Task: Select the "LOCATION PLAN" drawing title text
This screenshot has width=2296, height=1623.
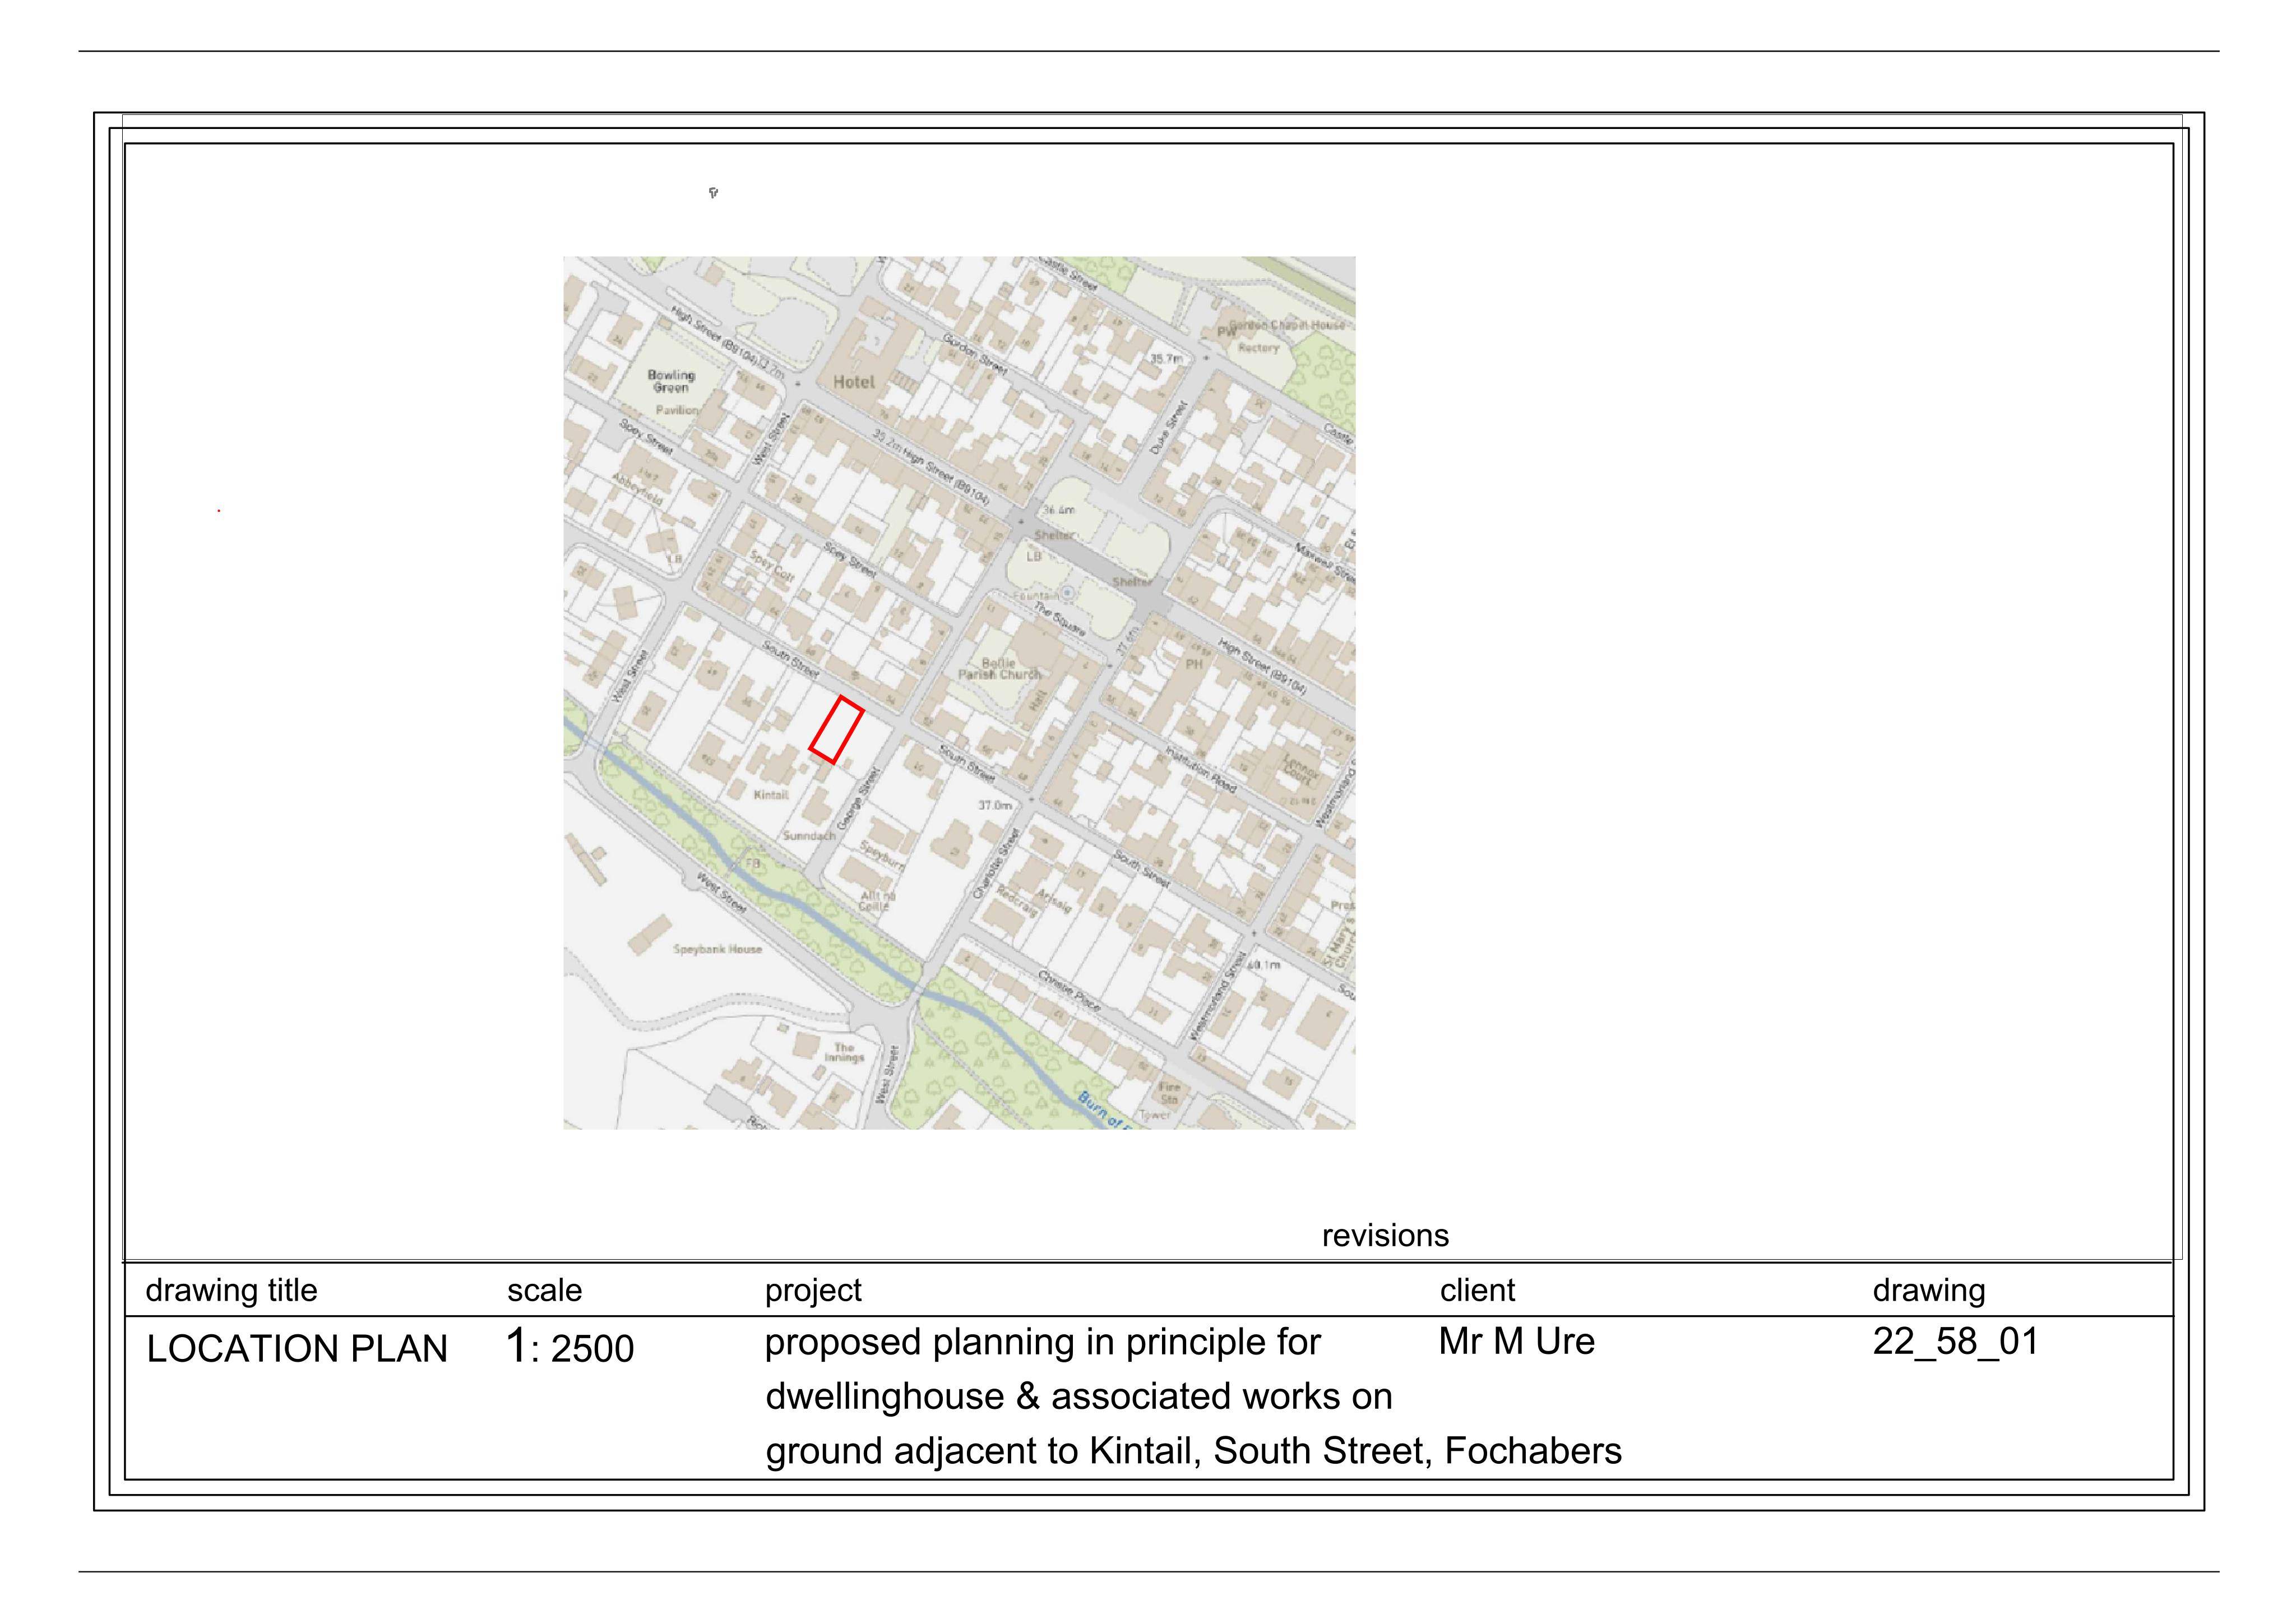Action: [297, 1349]
